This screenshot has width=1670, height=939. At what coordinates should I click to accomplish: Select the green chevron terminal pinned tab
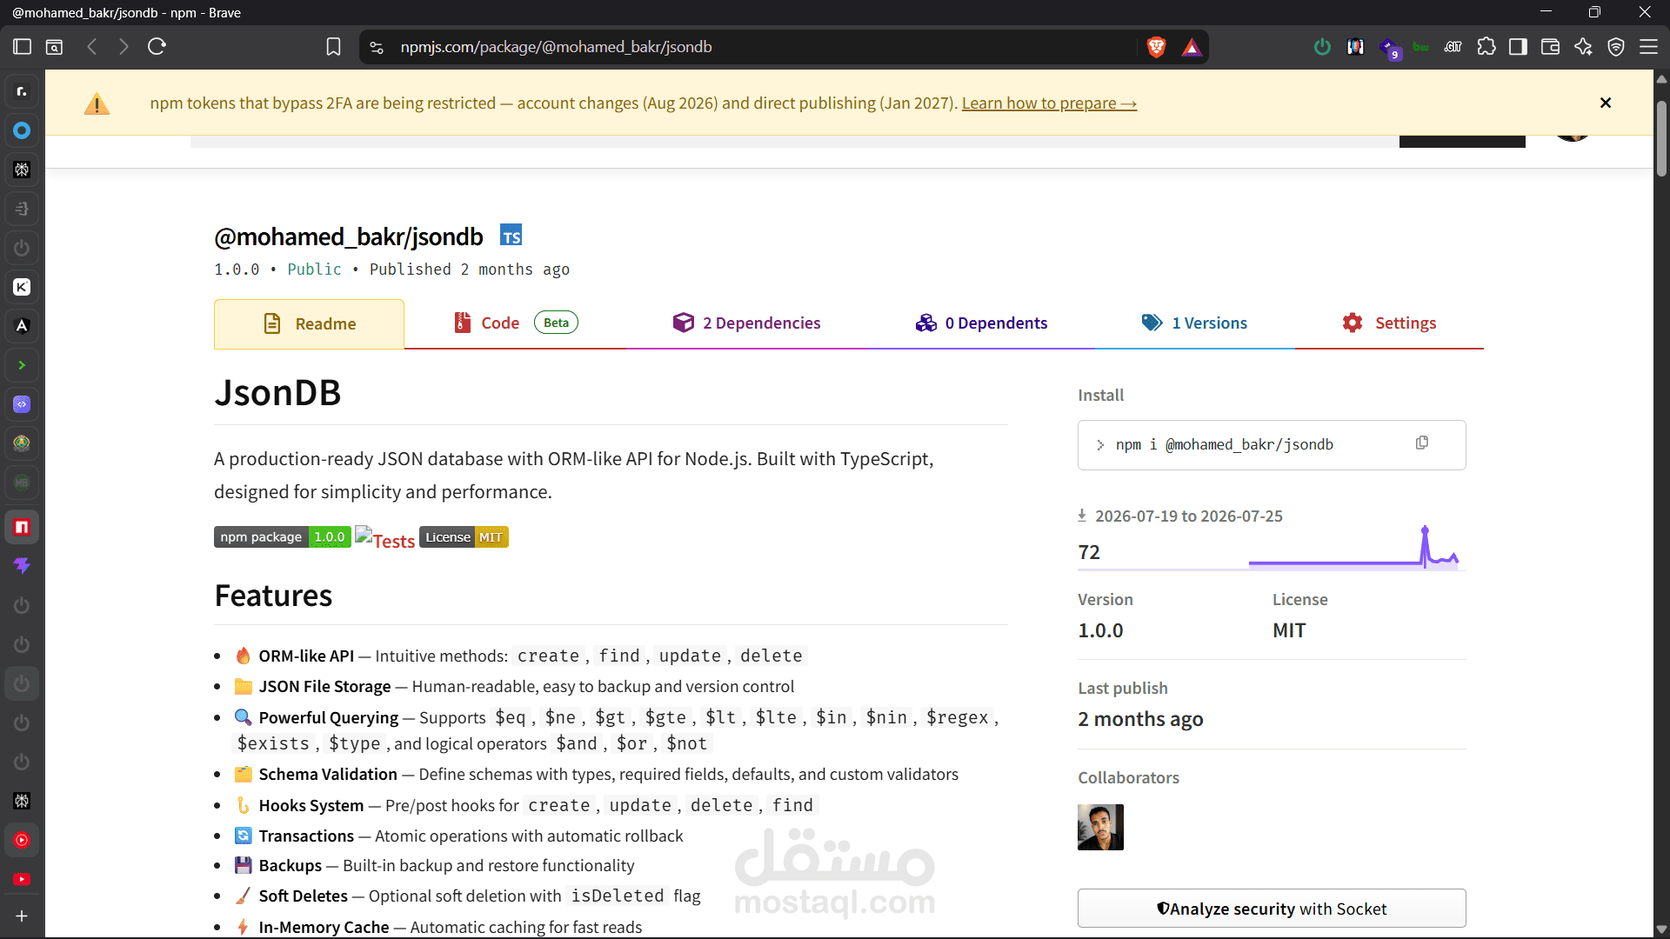(22, 365)
